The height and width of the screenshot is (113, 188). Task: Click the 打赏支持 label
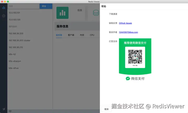click(113, 41)
